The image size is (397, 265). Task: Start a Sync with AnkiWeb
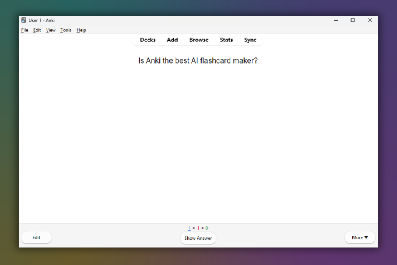pyautogui.click(x=250, y=40)
